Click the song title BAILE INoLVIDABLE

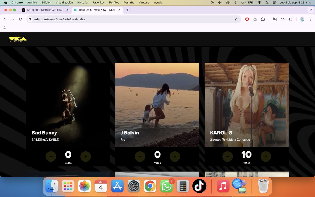pos(45,140)
